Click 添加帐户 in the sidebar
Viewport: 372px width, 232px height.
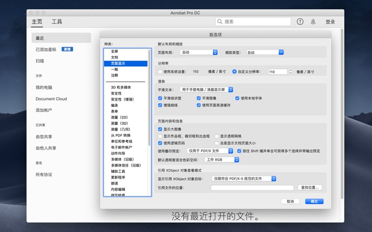pos(44,110)
